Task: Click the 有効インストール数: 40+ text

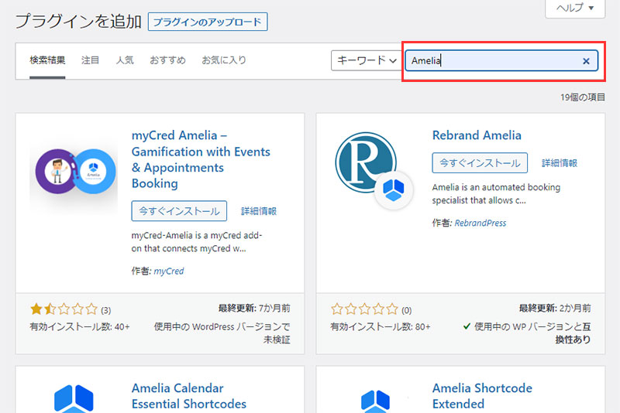Action: click(80, 326)
